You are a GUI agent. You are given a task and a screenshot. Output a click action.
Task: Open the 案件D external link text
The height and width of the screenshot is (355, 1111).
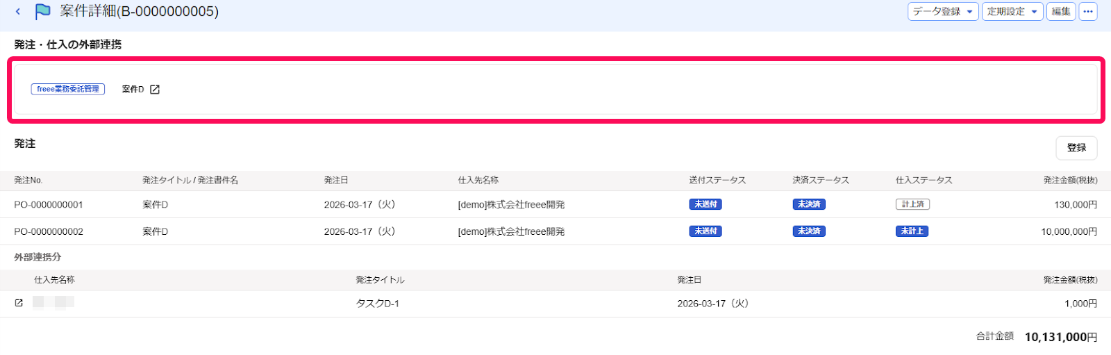pos(133,90)
